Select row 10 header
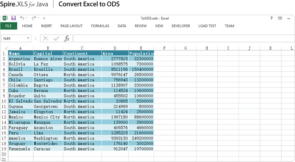The width and height of the screenshot is (295, 162). pyautogui.click(x=4, y=101)
